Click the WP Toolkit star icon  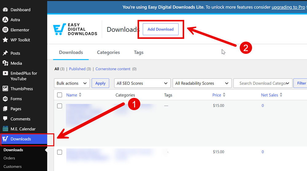pyautogui.click(x=5, y=40)
